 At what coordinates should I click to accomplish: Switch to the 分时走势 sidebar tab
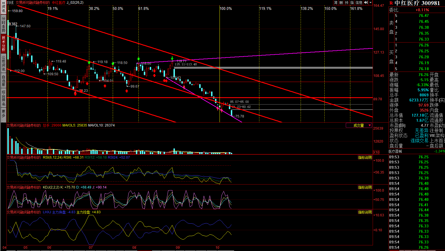coord(3,24)
